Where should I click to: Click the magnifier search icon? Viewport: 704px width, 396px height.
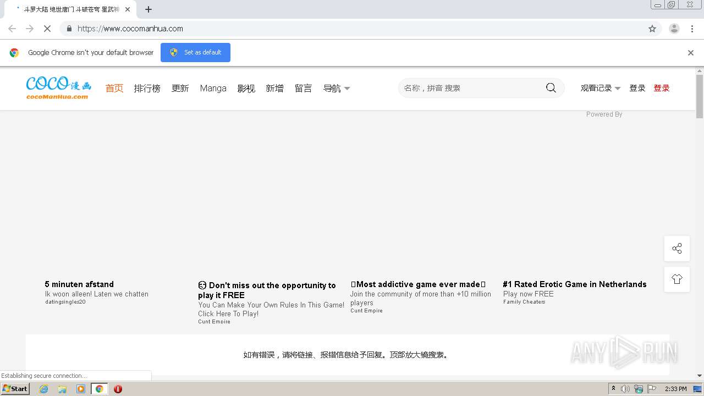pyautogui.click(x=551, y=88)
